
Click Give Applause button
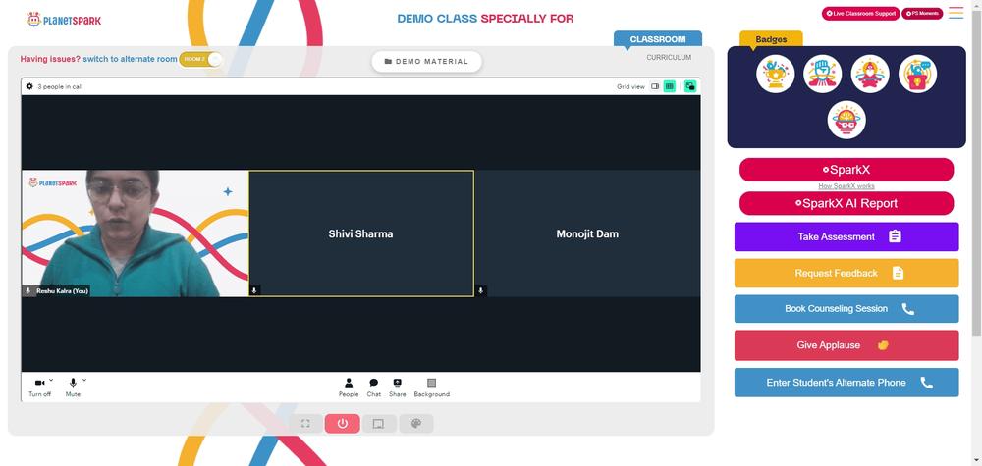coord(846,345)
